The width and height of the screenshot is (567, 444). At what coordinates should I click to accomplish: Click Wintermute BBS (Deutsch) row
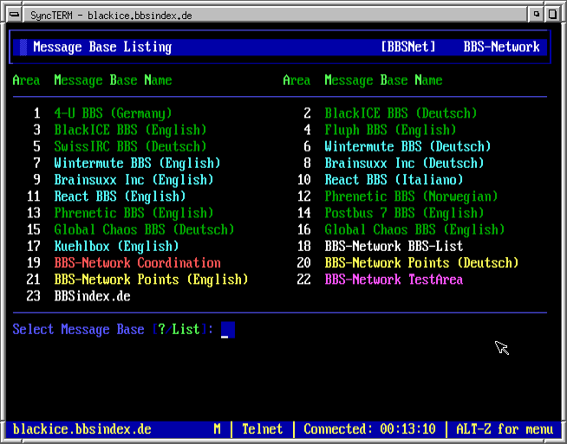407,146
